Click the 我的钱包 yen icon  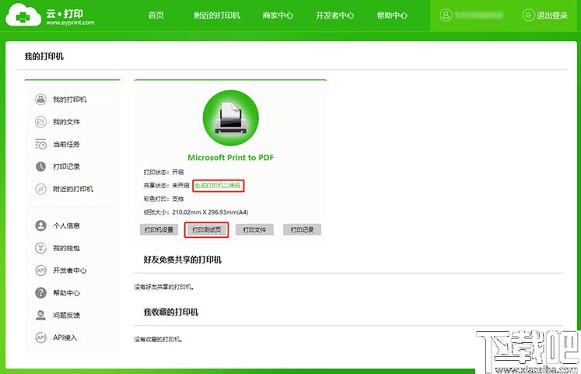coord(40,248)
